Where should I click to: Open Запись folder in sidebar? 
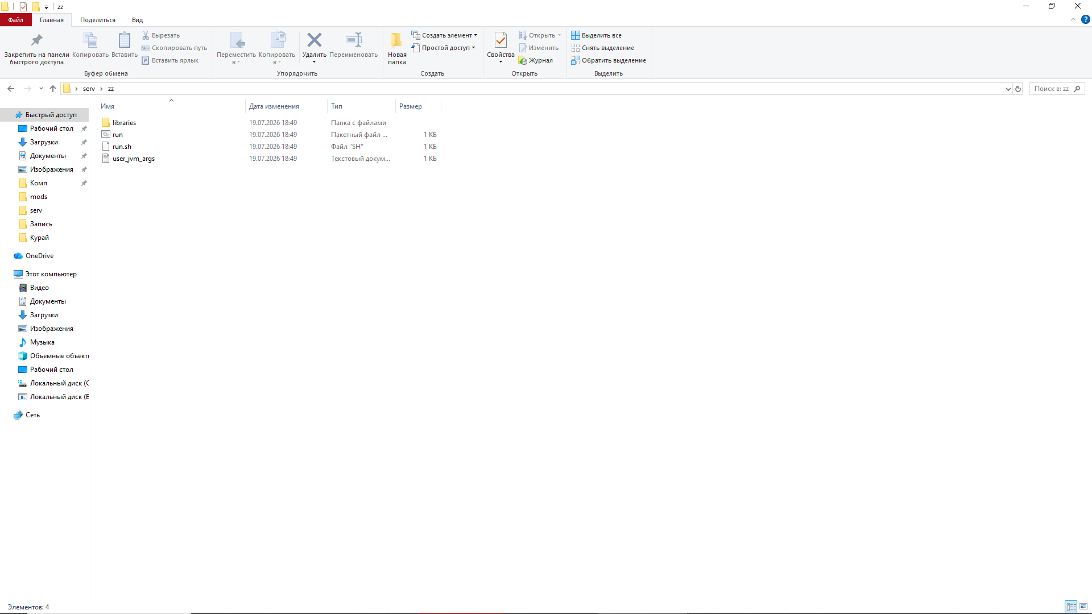tap(41, 224)
